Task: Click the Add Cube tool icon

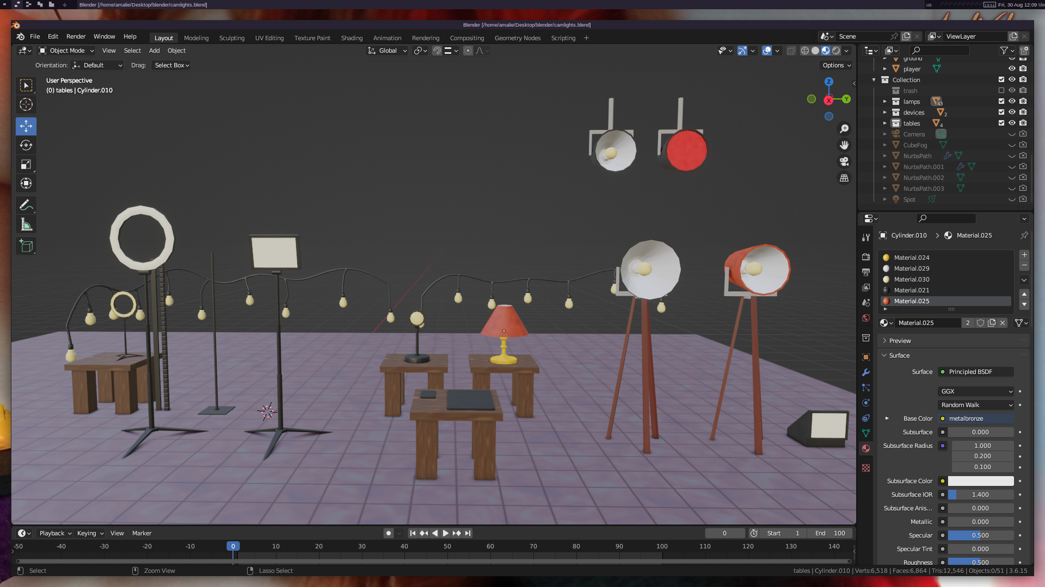Action: pos(26,246)
